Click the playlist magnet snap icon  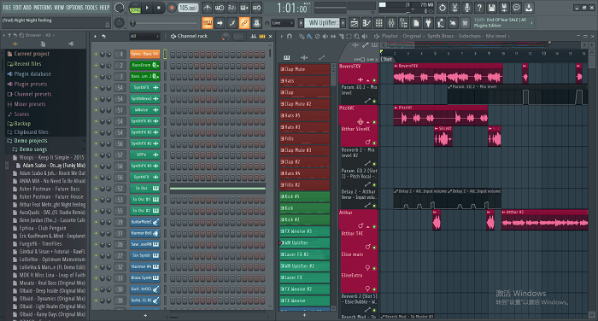[290, 36]
